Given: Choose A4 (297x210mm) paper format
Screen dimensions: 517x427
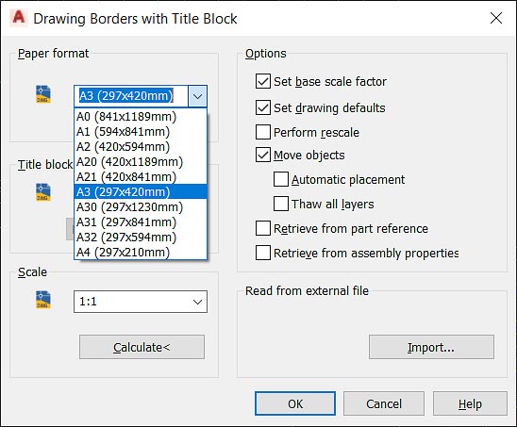Looking at the screenshot, I should pyautogui.click(x=141, y=252).
